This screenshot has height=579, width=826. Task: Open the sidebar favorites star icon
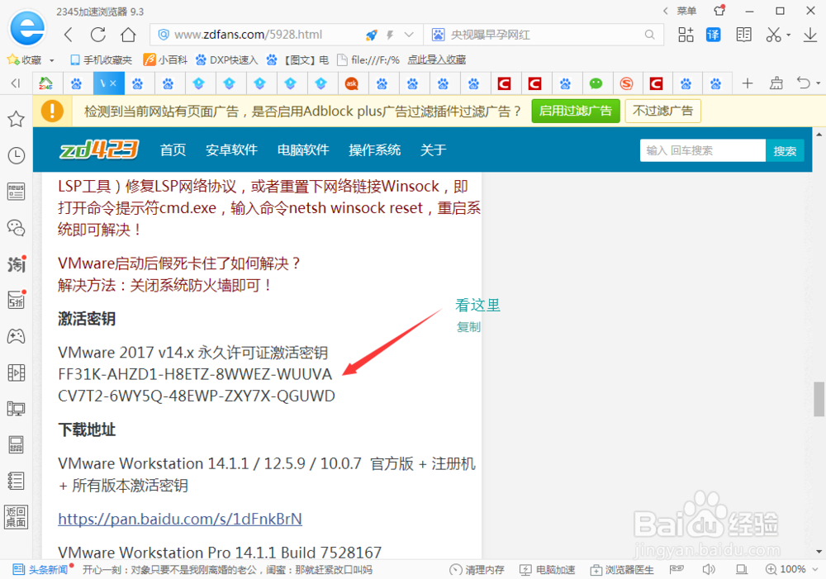[x=16, y=119]
